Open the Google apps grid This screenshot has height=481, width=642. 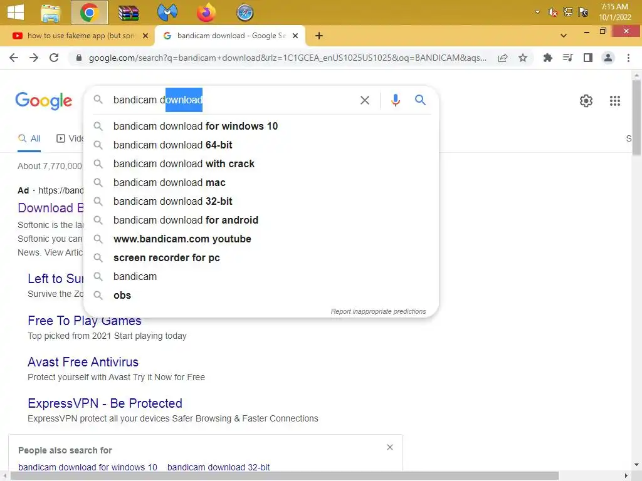coord(614,101)
